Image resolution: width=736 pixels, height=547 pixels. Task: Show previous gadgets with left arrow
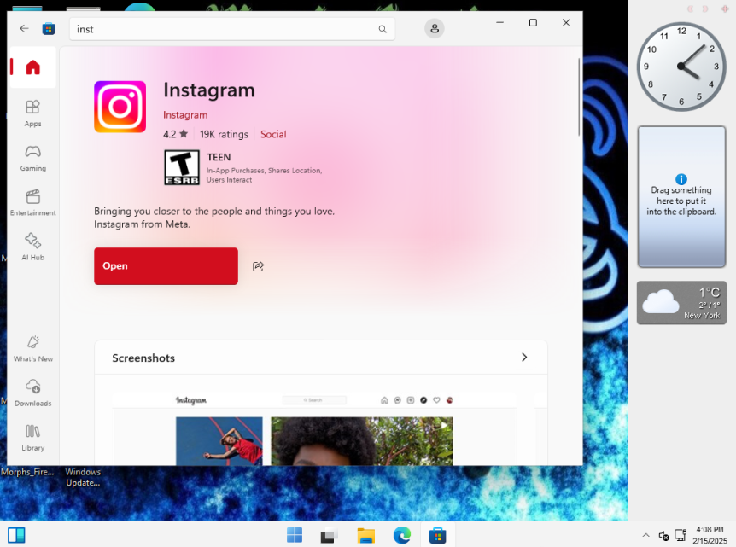point(690,9)
